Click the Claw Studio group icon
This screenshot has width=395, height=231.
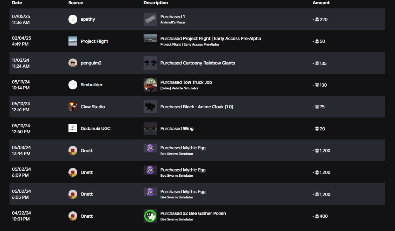click(73, 107)
